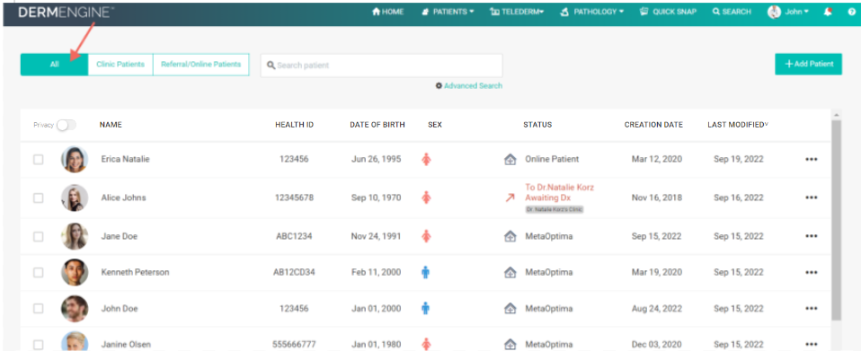Viewport: 861px width, 351px height.
Task: Click the clinic icon in Kenneth Peterson's row
Action: point(510,272)
